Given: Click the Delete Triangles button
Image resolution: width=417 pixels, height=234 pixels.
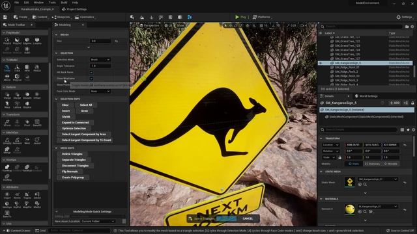Looking at the screenshot, I should [x=72, y=154].
